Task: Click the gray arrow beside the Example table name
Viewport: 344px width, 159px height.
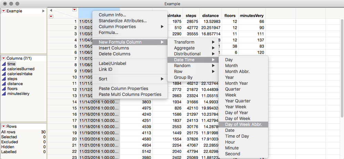Action: coord(43,11)
